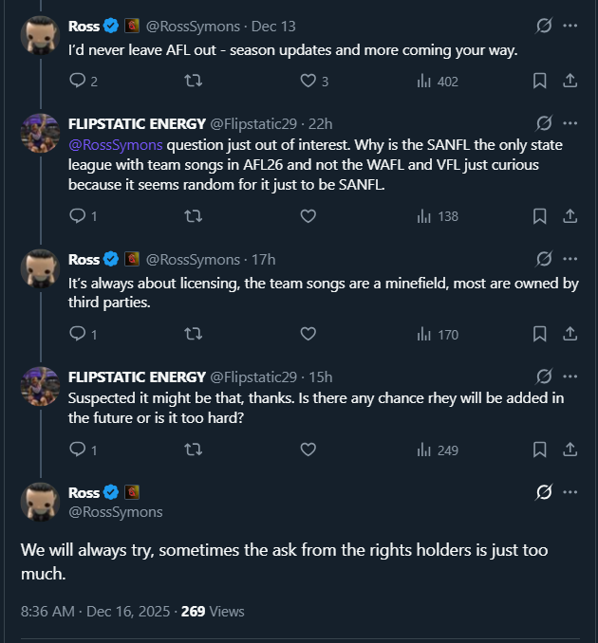Repost Ross's Dec 13 AFL tweet
The width and height of the screenshot is (598, 643).
pyautogui.click(x=193, y=82)
